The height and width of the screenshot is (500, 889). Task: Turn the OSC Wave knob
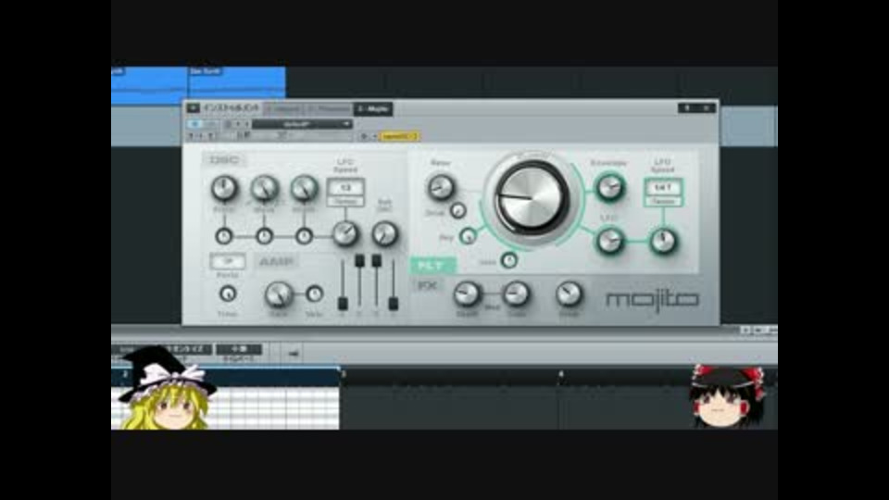pyautogui.click(x=265, y=188)
